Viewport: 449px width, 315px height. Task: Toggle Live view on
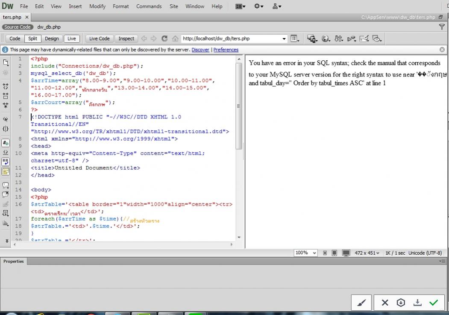(72, 38)
